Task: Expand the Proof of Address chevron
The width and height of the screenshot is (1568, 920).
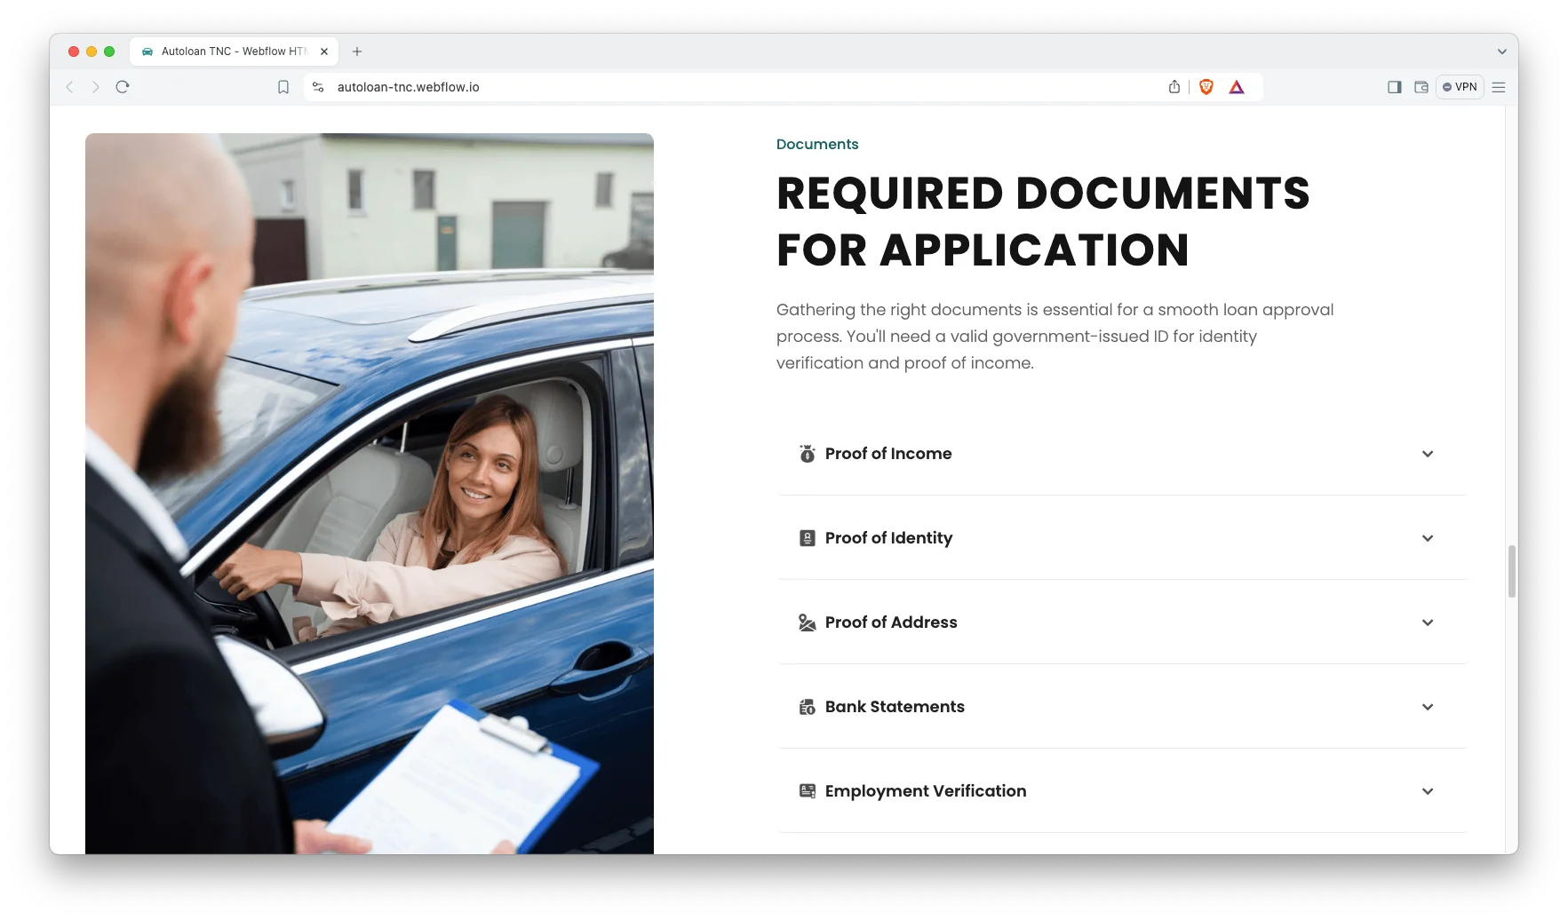Action: tap(1427, 623)
